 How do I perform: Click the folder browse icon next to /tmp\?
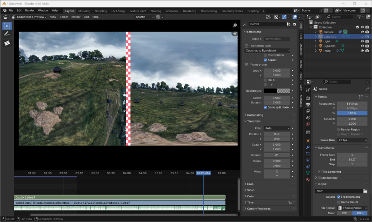pos(365,191)
